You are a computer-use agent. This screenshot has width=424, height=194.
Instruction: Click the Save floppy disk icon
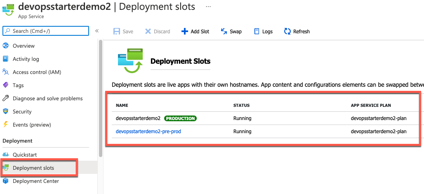tap(117, 32)
